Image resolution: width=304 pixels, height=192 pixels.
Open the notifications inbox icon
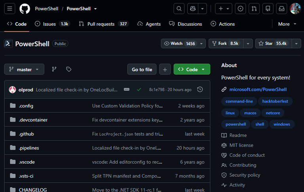pos(281,9)
